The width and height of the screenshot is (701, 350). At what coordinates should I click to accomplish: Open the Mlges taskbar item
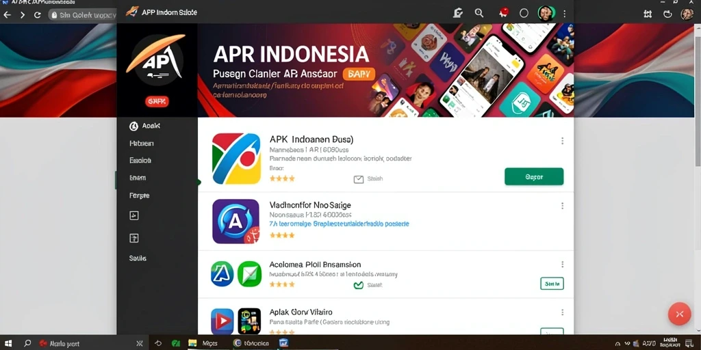tap(203, 343)
